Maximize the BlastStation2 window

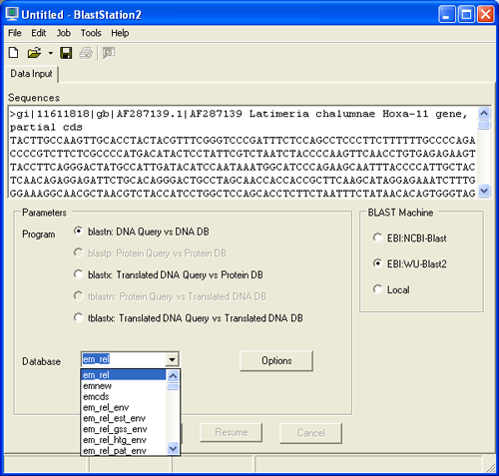pyautogui.click(x=466, y=14)
